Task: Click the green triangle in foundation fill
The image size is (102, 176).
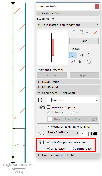Action: click(17, 145)
